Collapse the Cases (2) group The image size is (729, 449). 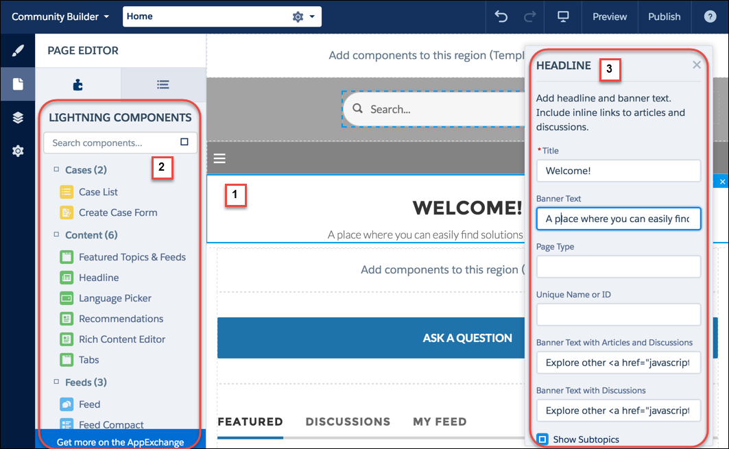pyautogui.click(x=56, y=169)
